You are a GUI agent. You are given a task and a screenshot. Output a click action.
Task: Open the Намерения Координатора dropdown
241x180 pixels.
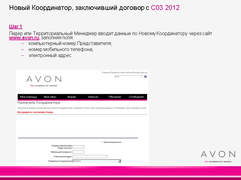pyautogui.click(x=97, y=161)
